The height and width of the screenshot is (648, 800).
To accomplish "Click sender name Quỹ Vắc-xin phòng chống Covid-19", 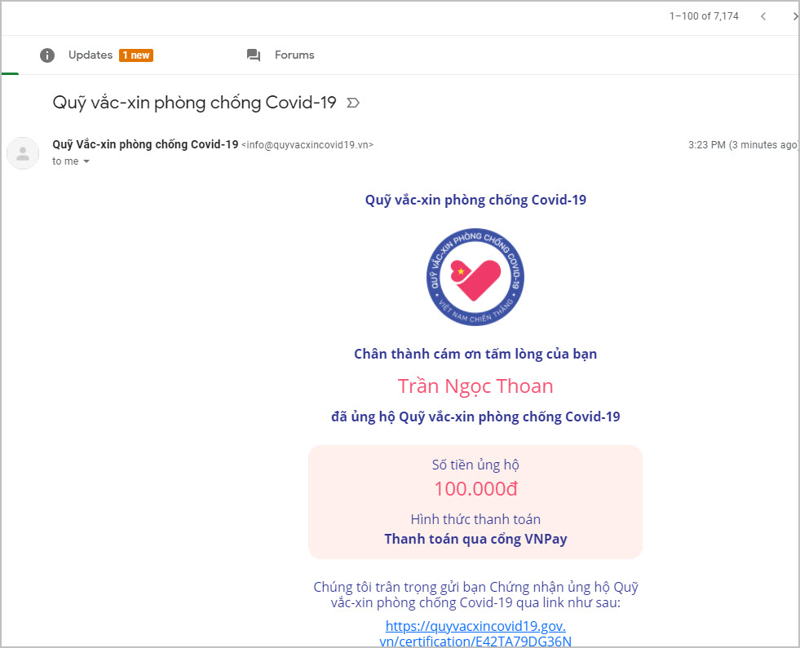I will 145,144.
